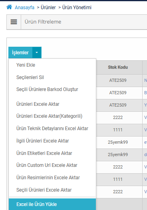This screenshot has width=147, height=210.
Task: Expand the Ürün Filtreleme panel header
Action: 84,22
